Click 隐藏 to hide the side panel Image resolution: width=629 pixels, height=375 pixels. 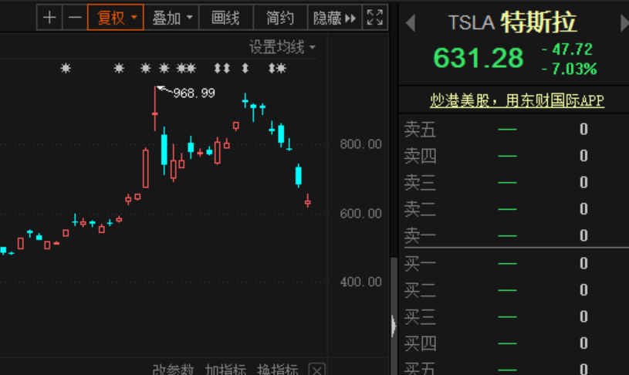334,17
